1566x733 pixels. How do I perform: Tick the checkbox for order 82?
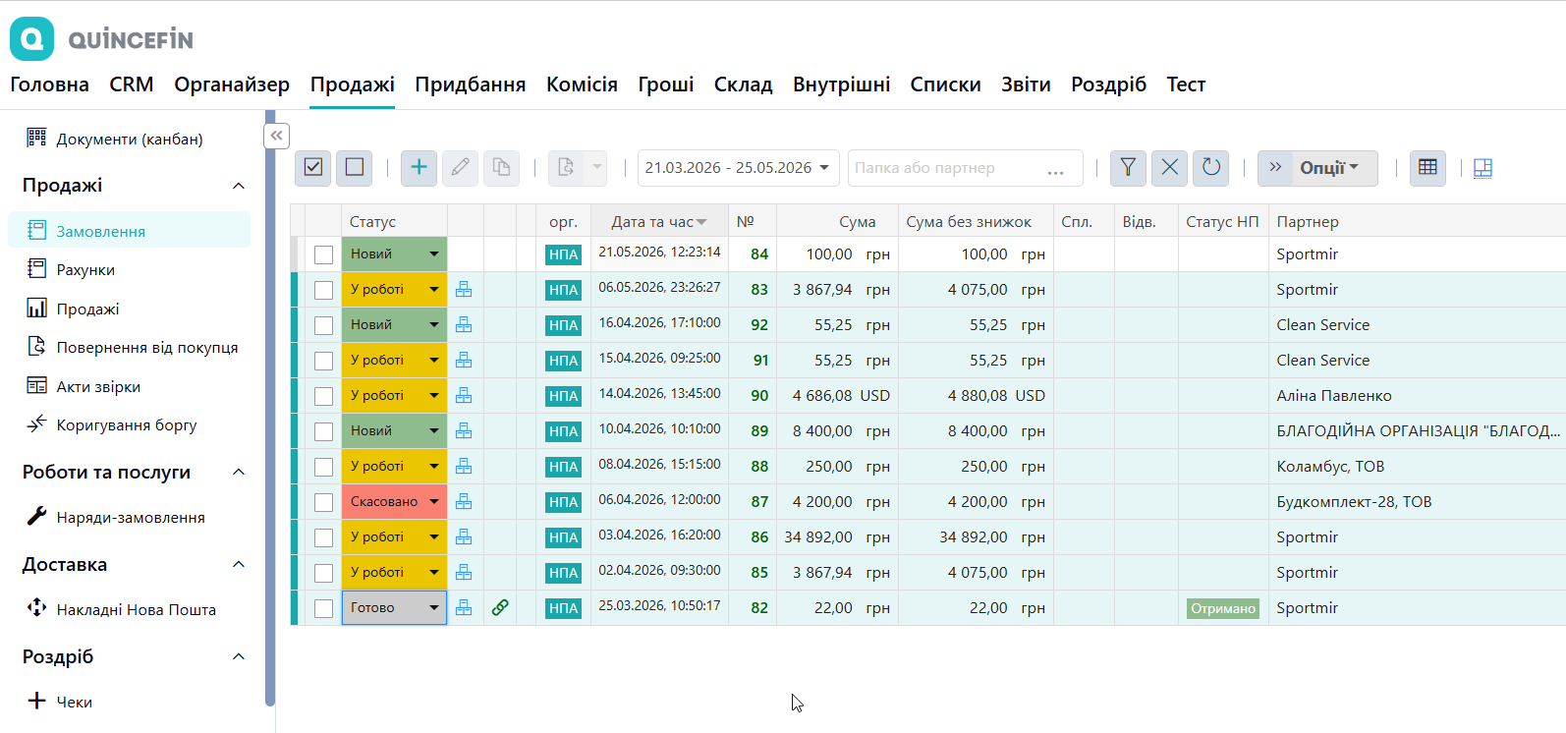point(323,608)
